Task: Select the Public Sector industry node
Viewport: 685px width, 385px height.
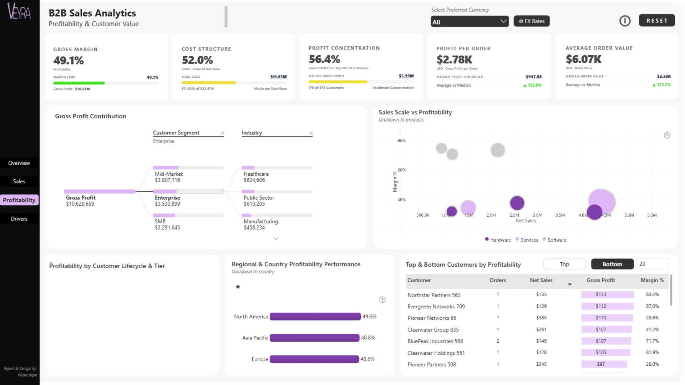Action: 277,198
